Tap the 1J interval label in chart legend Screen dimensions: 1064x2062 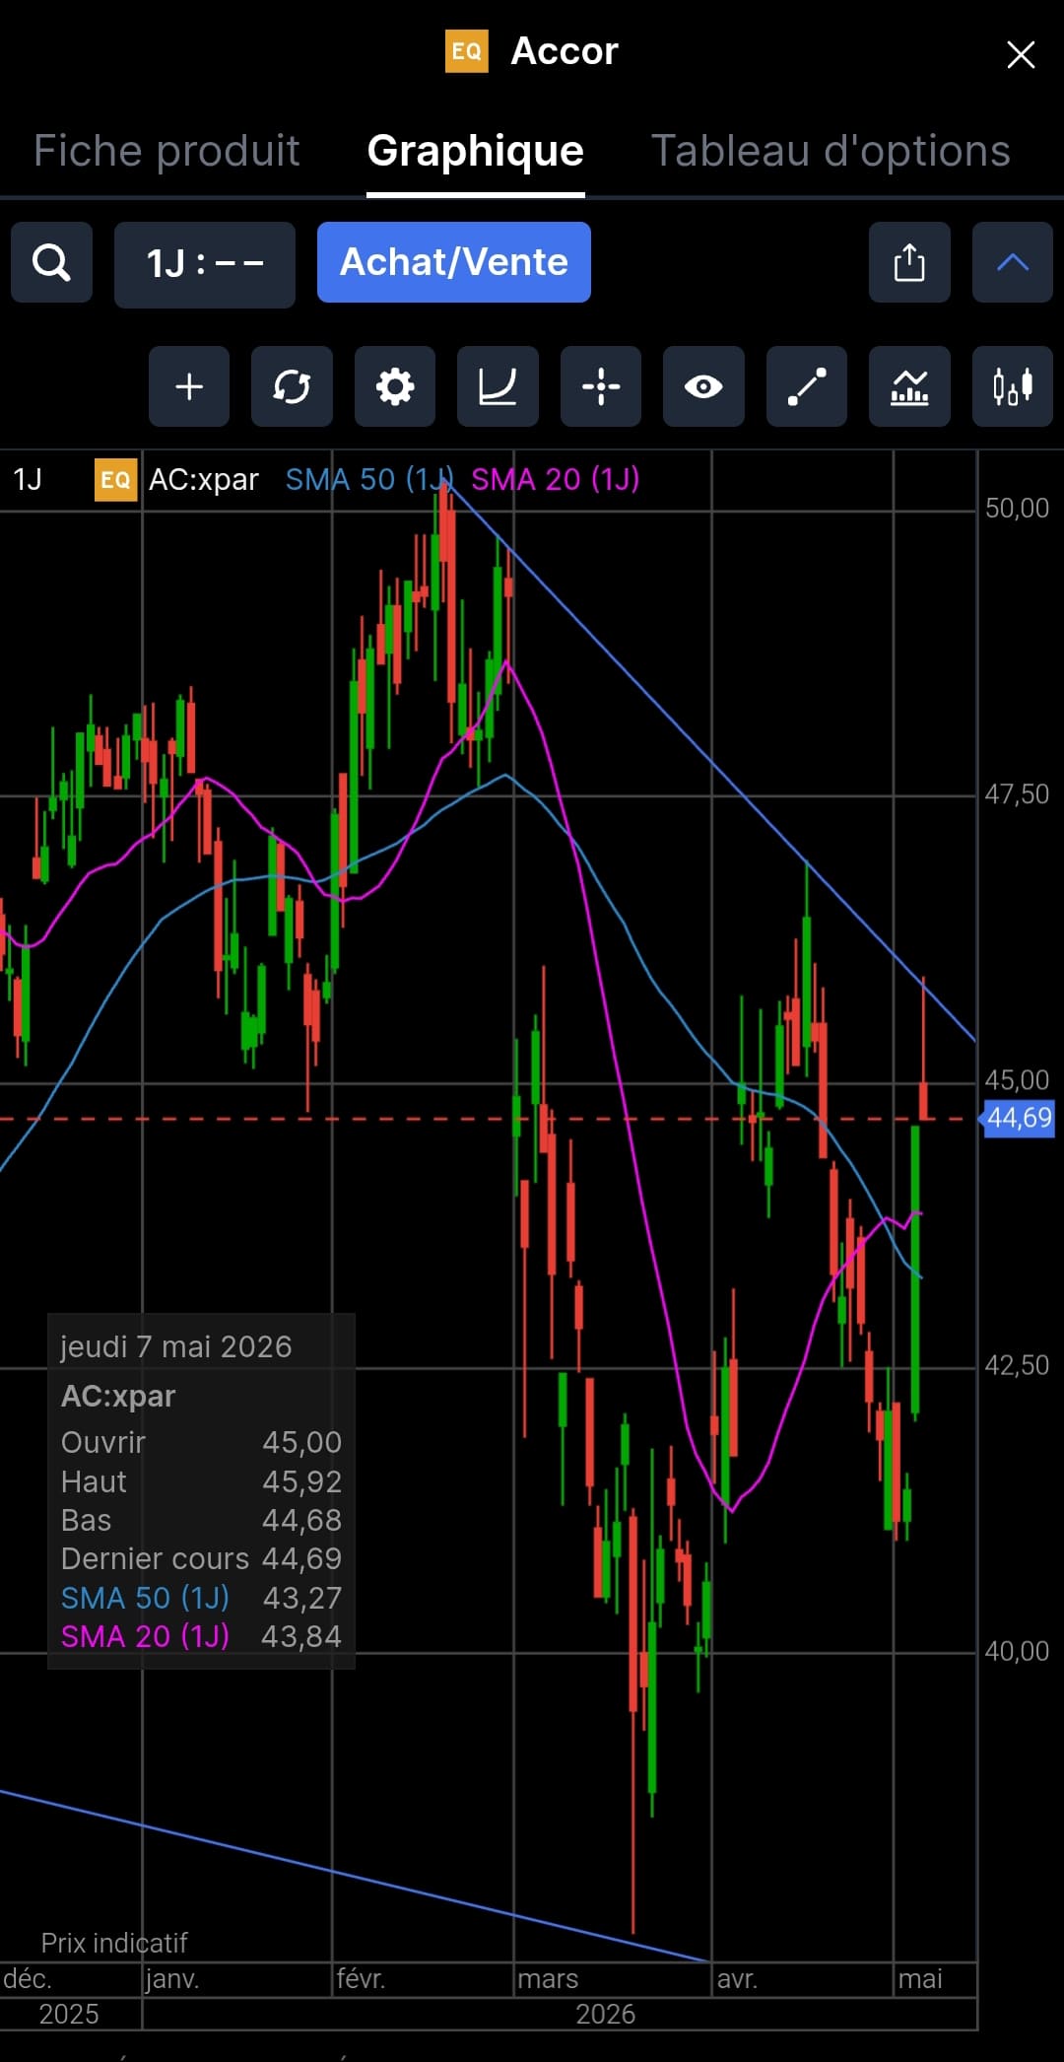[x=28, y=480]
